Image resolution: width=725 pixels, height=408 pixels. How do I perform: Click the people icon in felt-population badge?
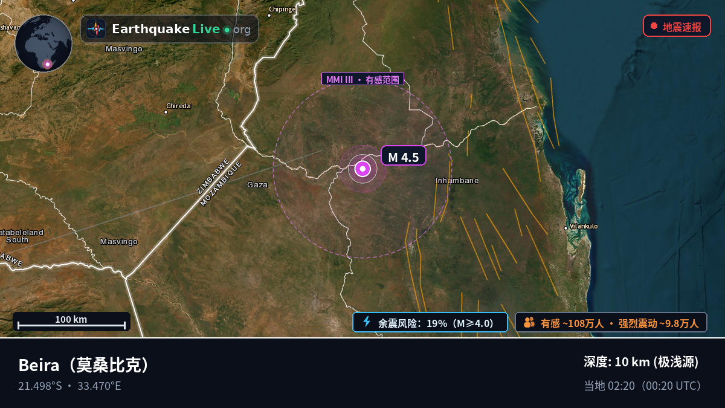(x=529, y=322)
